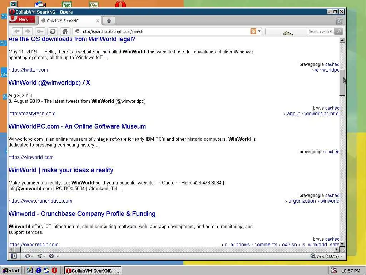This screenshot has height=275, width=366.
Task: Click the search magnifier button in search field
Action: tap(339, 32)
